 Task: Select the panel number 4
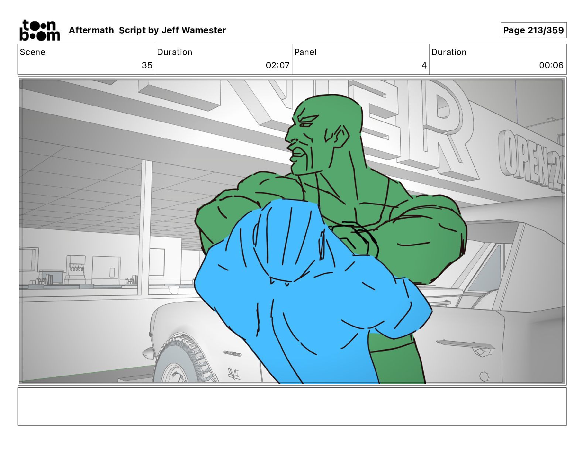424,65
